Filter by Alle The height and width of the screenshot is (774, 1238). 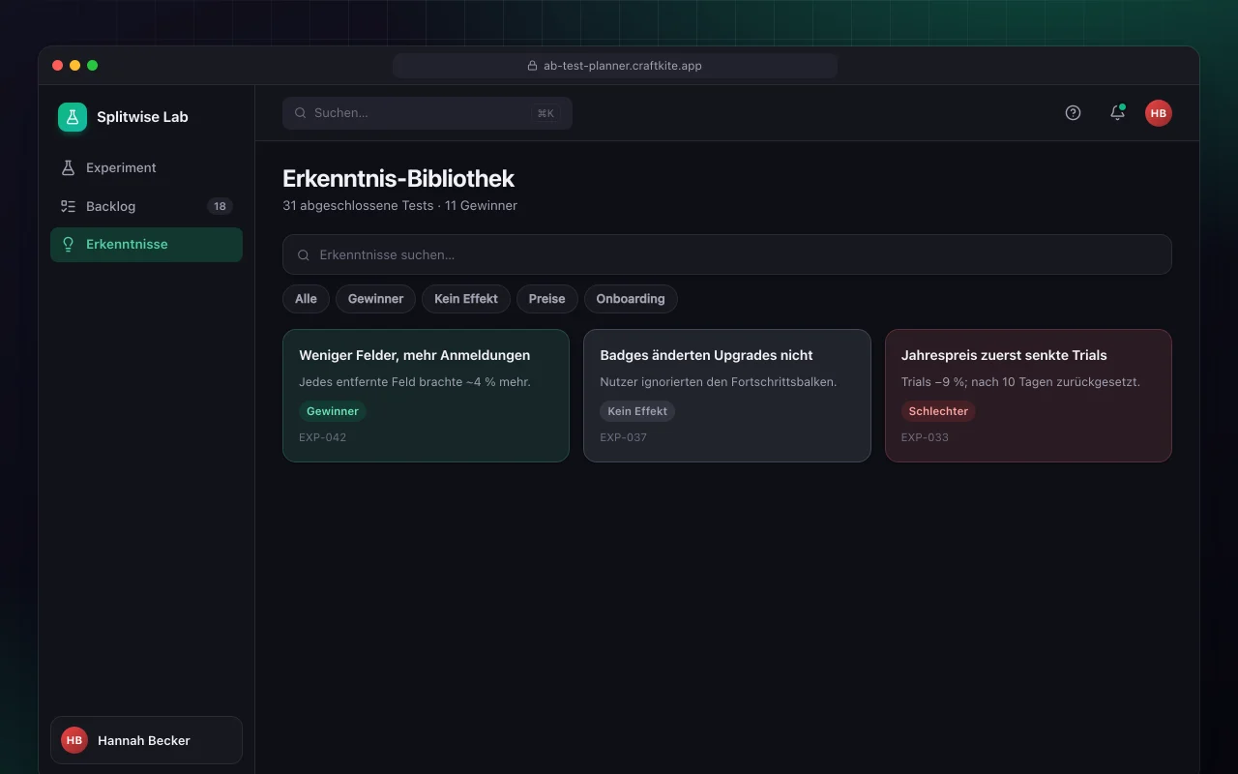[306, 299]
